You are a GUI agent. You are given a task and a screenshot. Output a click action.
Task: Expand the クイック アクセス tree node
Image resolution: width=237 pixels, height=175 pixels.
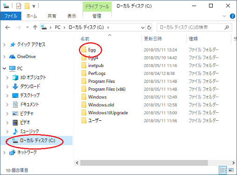[x=4, y=45]
